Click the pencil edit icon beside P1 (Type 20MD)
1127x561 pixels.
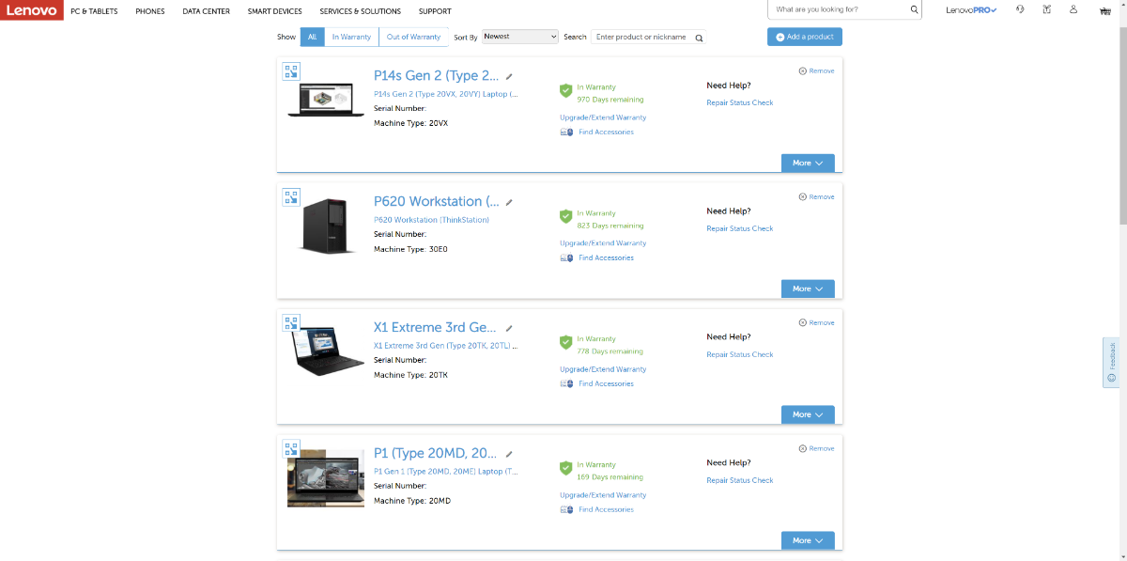tap(509, 454)
